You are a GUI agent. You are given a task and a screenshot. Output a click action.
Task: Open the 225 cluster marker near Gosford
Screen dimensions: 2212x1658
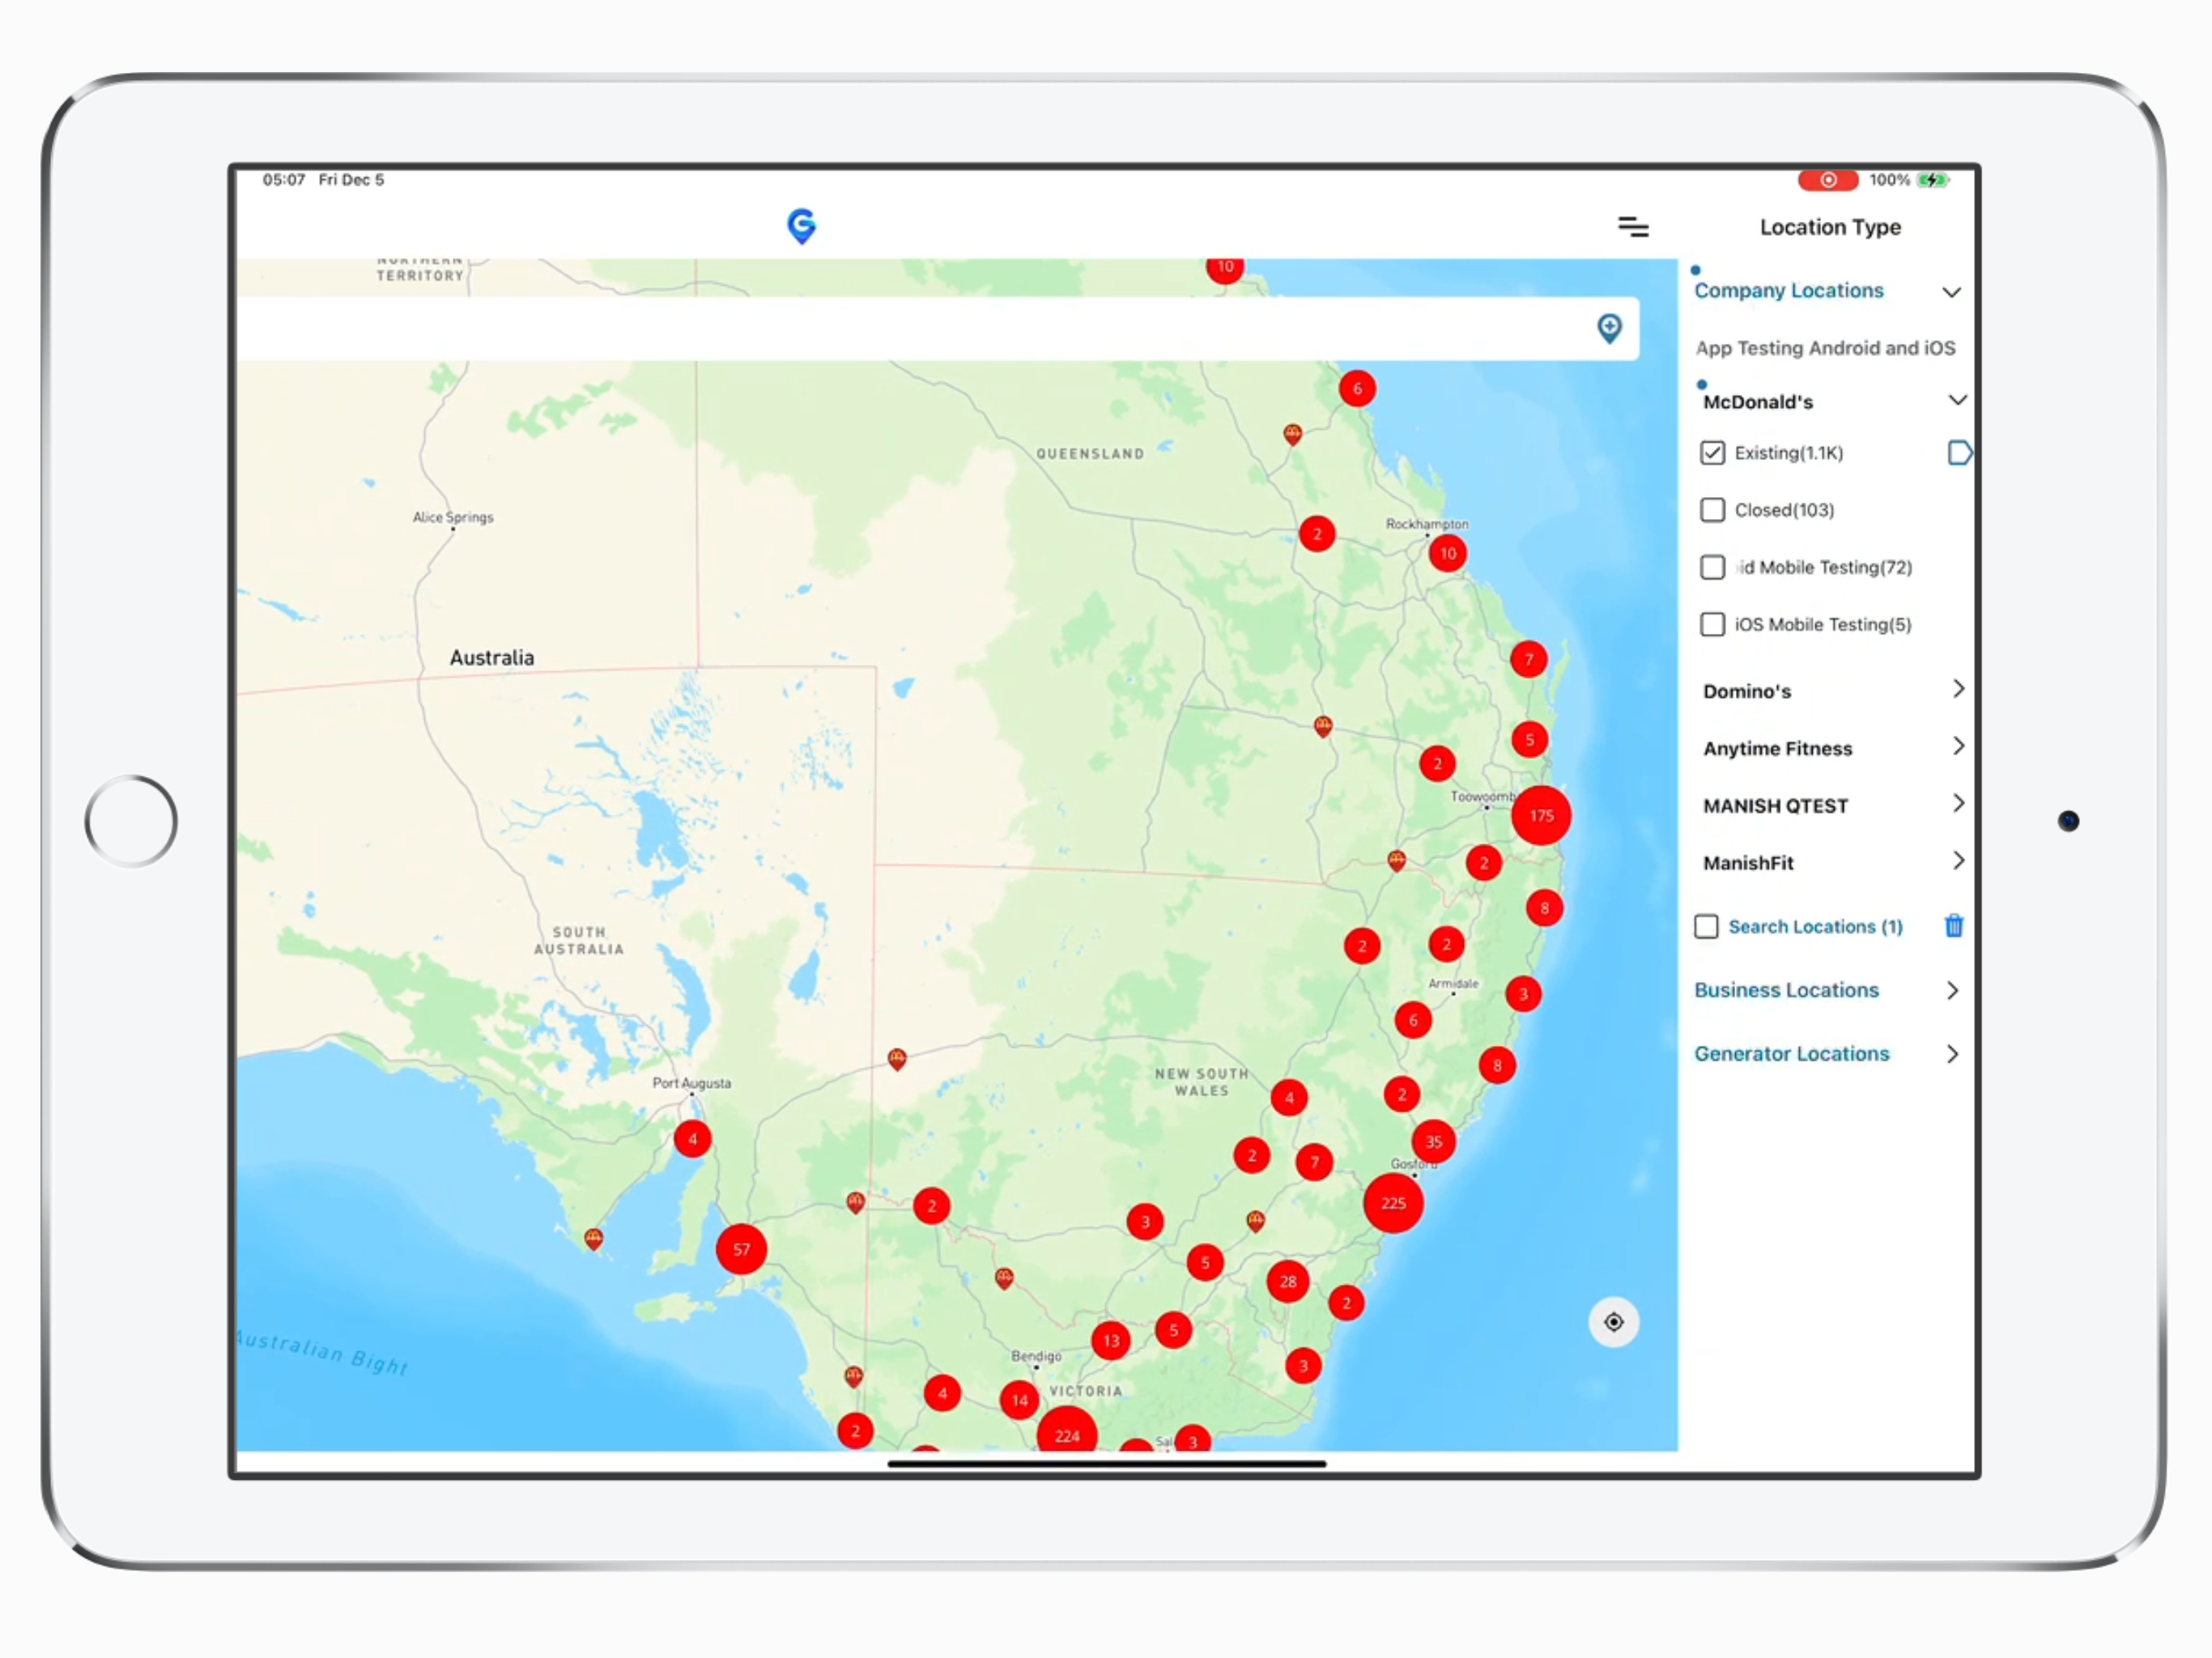coord(1393,1203)
